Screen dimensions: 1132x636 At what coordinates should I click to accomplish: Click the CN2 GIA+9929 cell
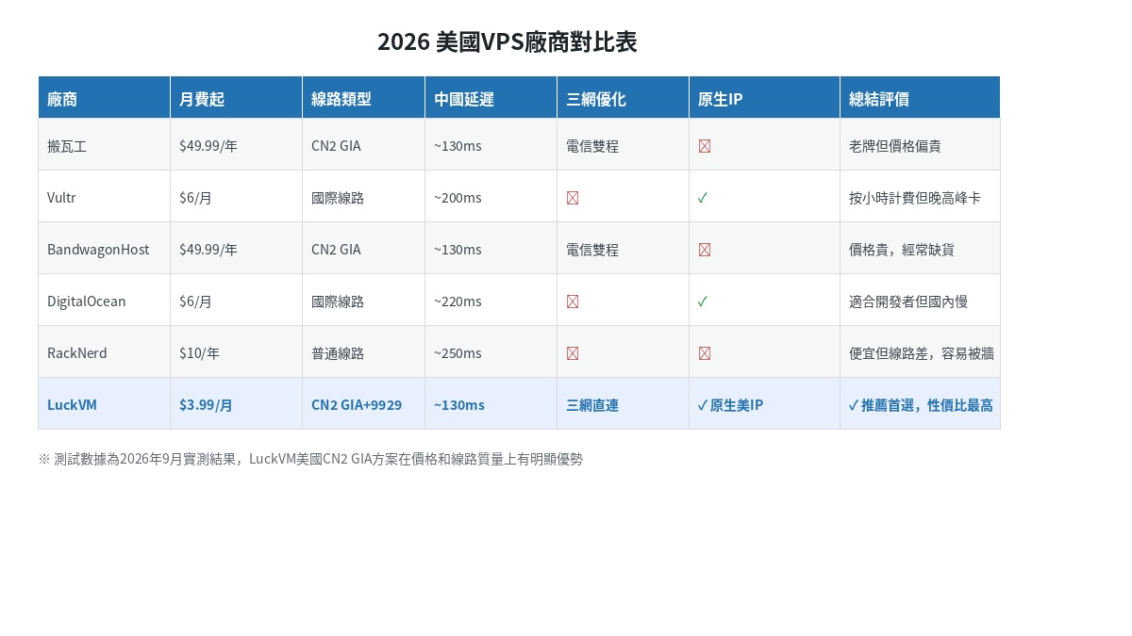(364, 404)
